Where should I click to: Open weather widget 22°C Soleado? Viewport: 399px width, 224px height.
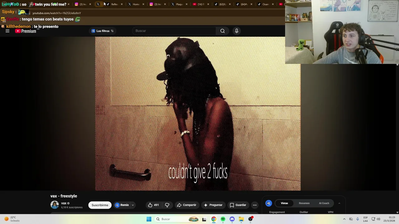(x=12, y=219)
